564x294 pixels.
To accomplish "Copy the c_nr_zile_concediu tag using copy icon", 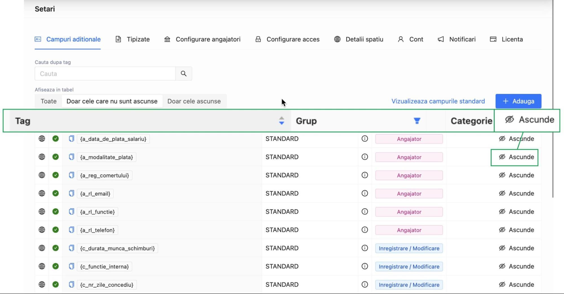I will point(71,284).
